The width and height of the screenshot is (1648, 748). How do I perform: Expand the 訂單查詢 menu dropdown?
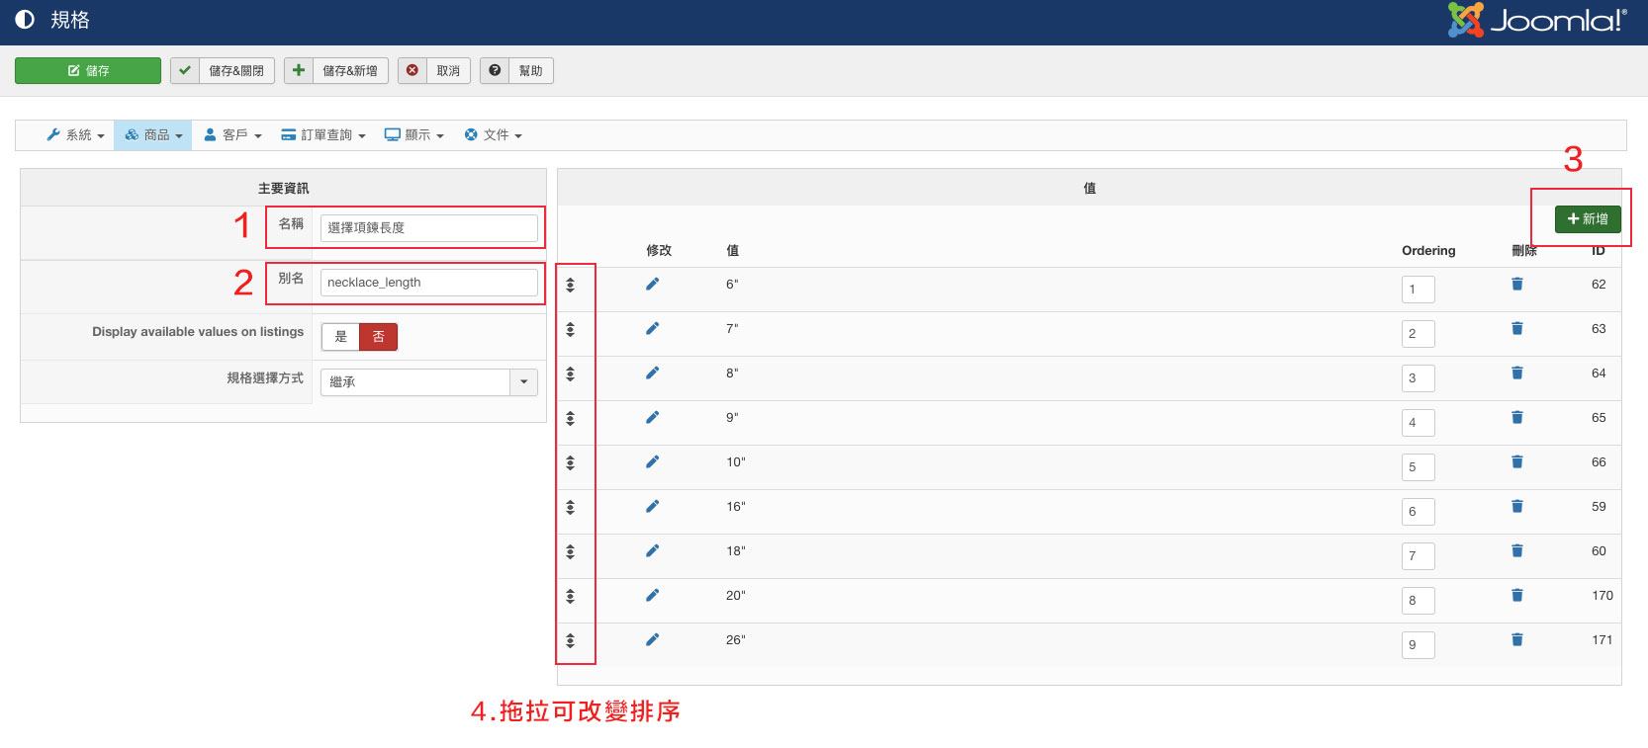(323, 135)
